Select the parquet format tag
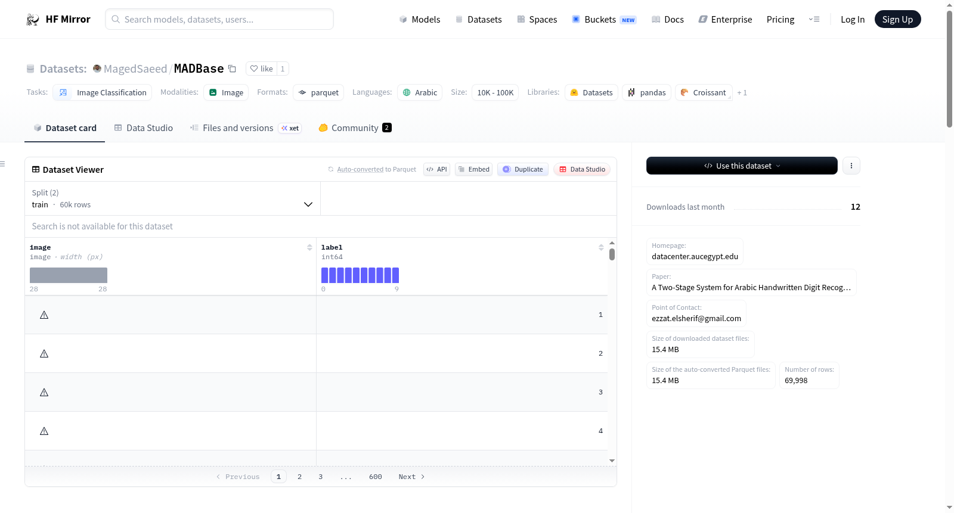The height and width of the screenshot is (513, 954). (x=318, y=93)
